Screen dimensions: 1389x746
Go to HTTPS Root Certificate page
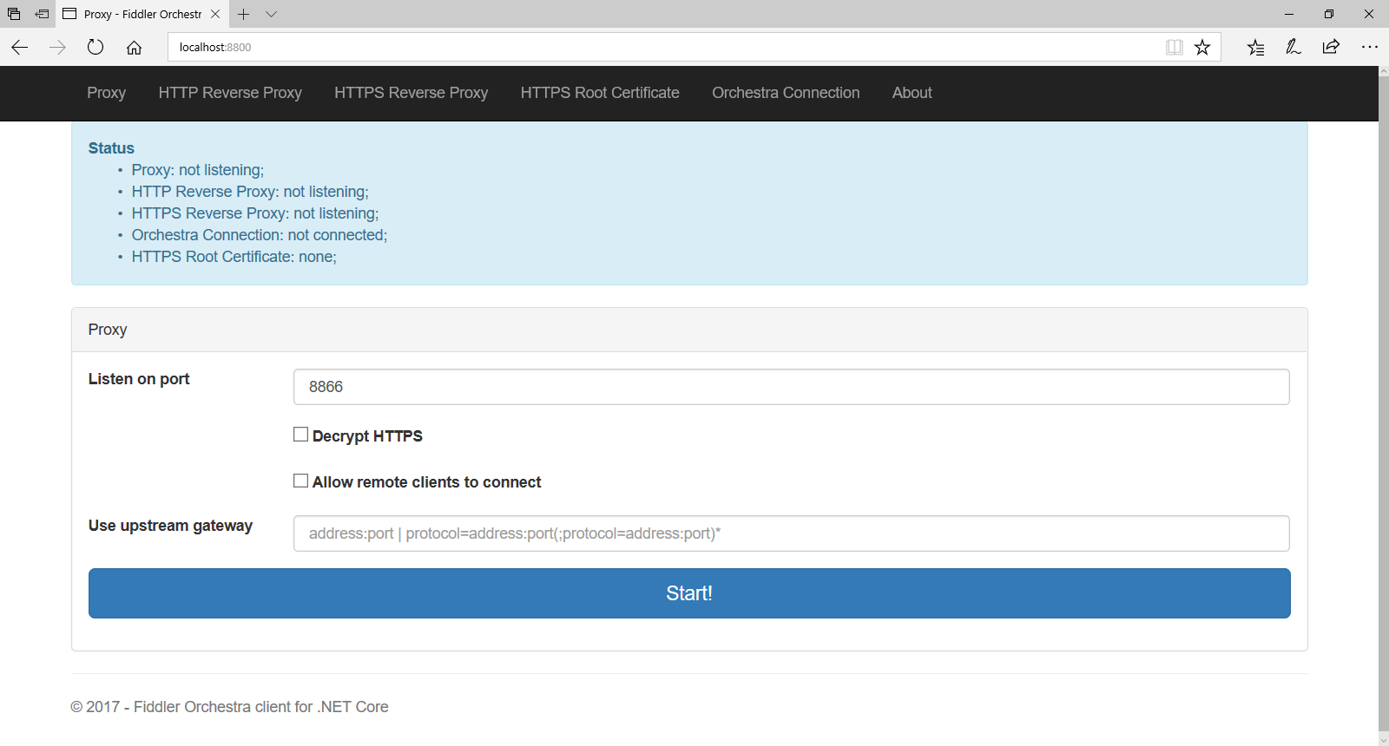click(x=600, y=93)
